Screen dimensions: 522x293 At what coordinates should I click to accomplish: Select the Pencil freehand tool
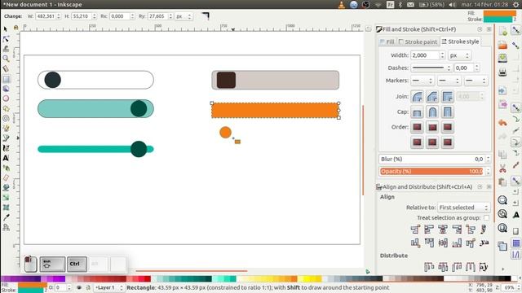tap(6, 129)
